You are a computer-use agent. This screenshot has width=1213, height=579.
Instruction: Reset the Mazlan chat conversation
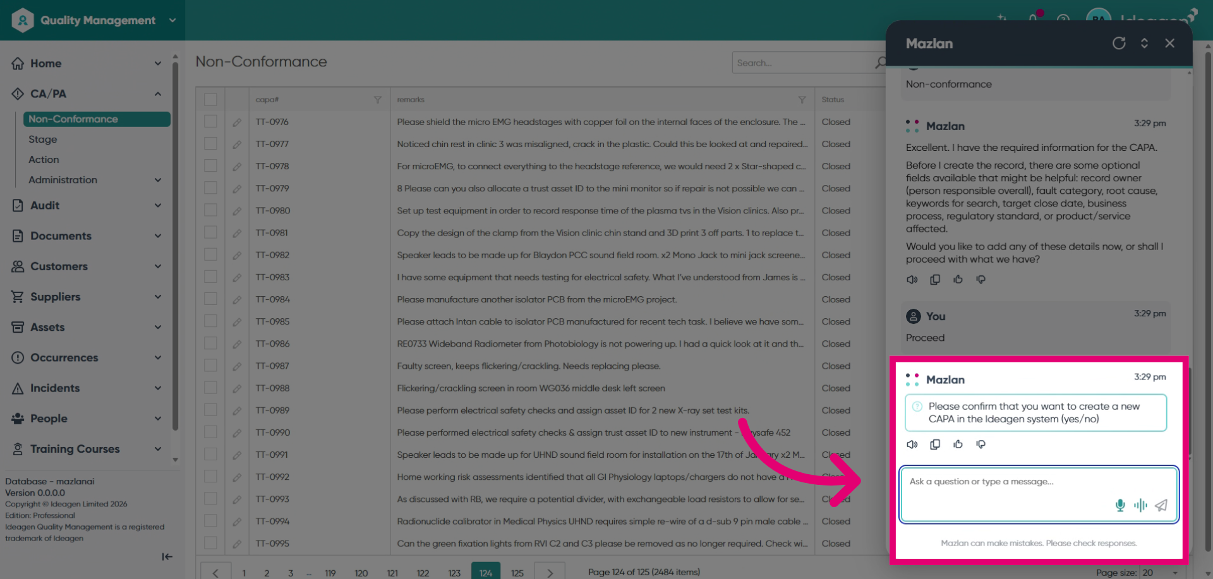(x=1119, y=43)
